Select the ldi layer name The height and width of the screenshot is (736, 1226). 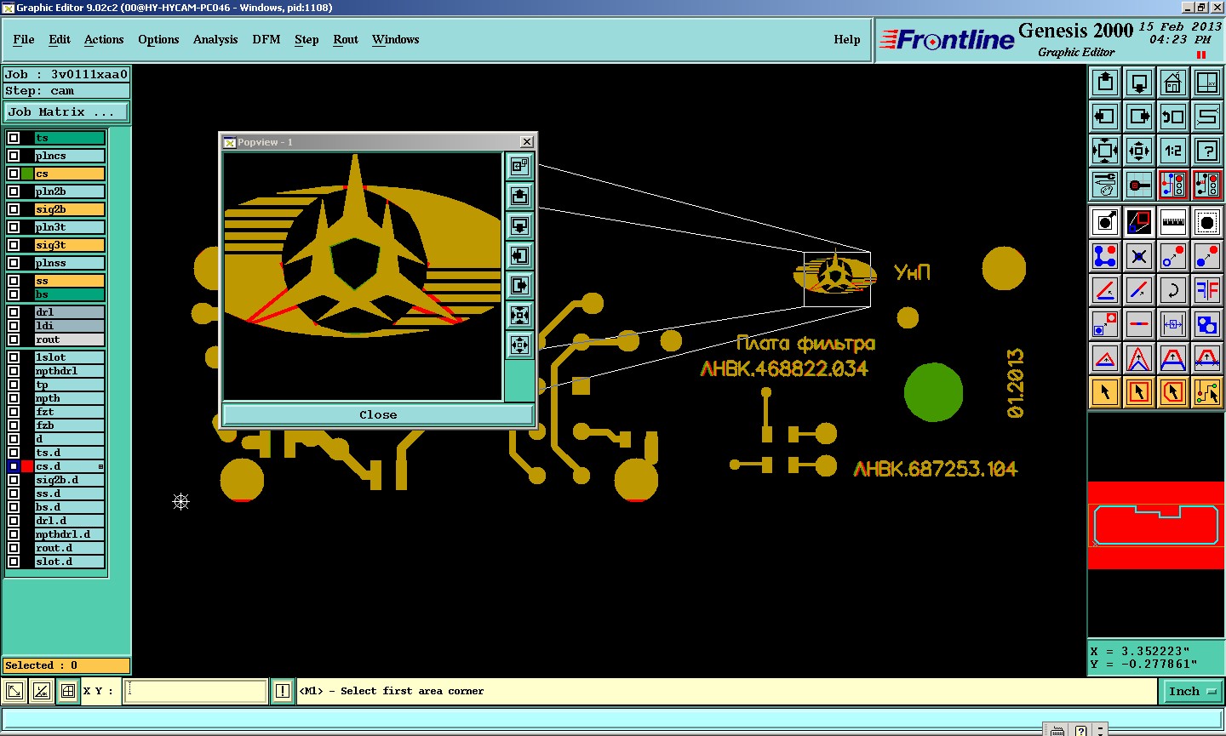coord(69,326)
